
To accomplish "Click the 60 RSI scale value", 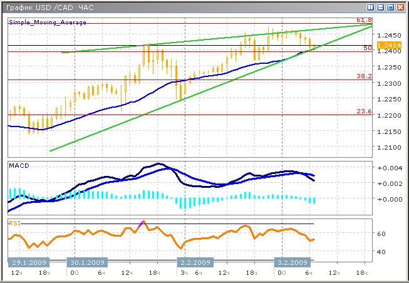I will coord(381,234).
